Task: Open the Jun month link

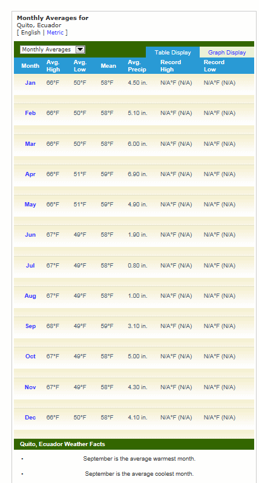Action: (30, 235)
